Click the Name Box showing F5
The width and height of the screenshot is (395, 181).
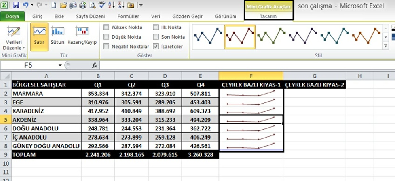click(29, 66)
